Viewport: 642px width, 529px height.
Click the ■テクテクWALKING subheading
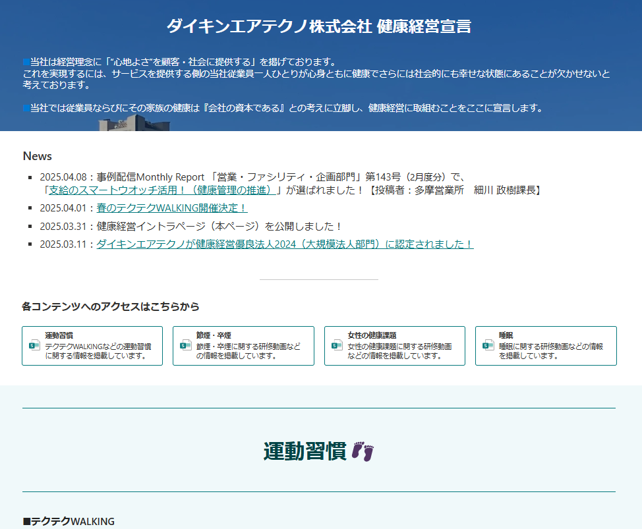[x=69, y=522]
